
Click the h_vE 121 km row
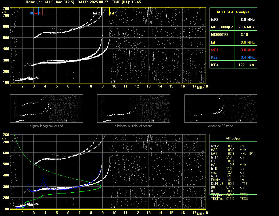click(228, 176)
